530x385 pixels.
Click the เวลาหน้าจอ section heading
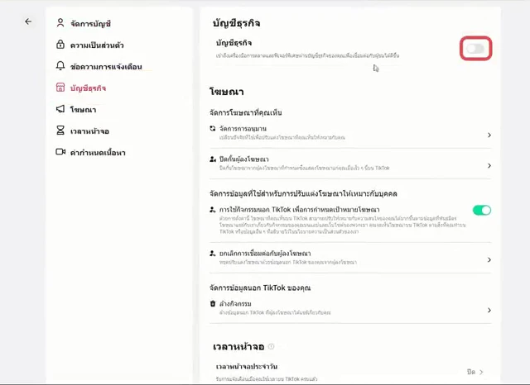tap(238, 346)
